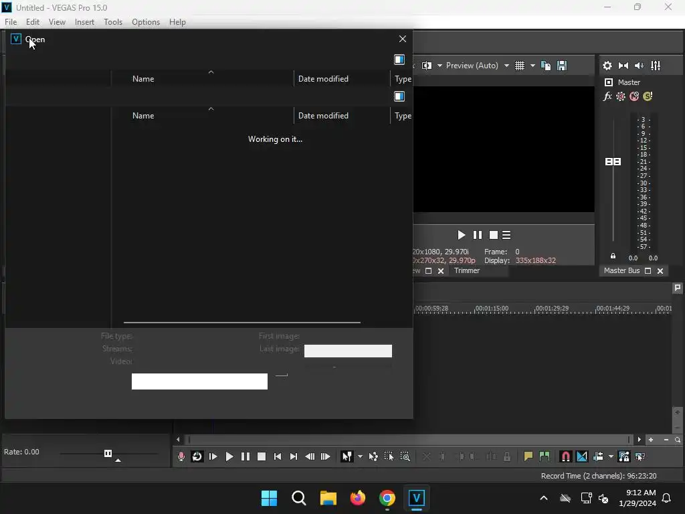Toggle upper preview pane icon in Open dialog
The width and height of the screenshot is (685, 514).
[399, 60]
